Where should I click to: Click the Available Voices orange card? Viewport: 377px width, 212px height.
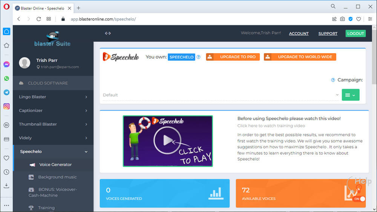(300, 193)
